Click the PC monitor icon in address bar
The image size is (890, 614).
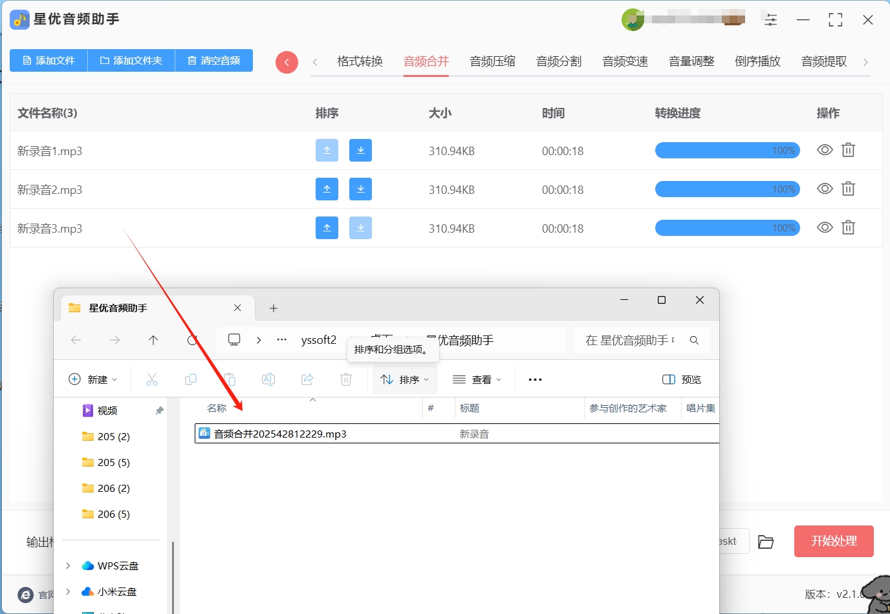[x=234, y=340]
